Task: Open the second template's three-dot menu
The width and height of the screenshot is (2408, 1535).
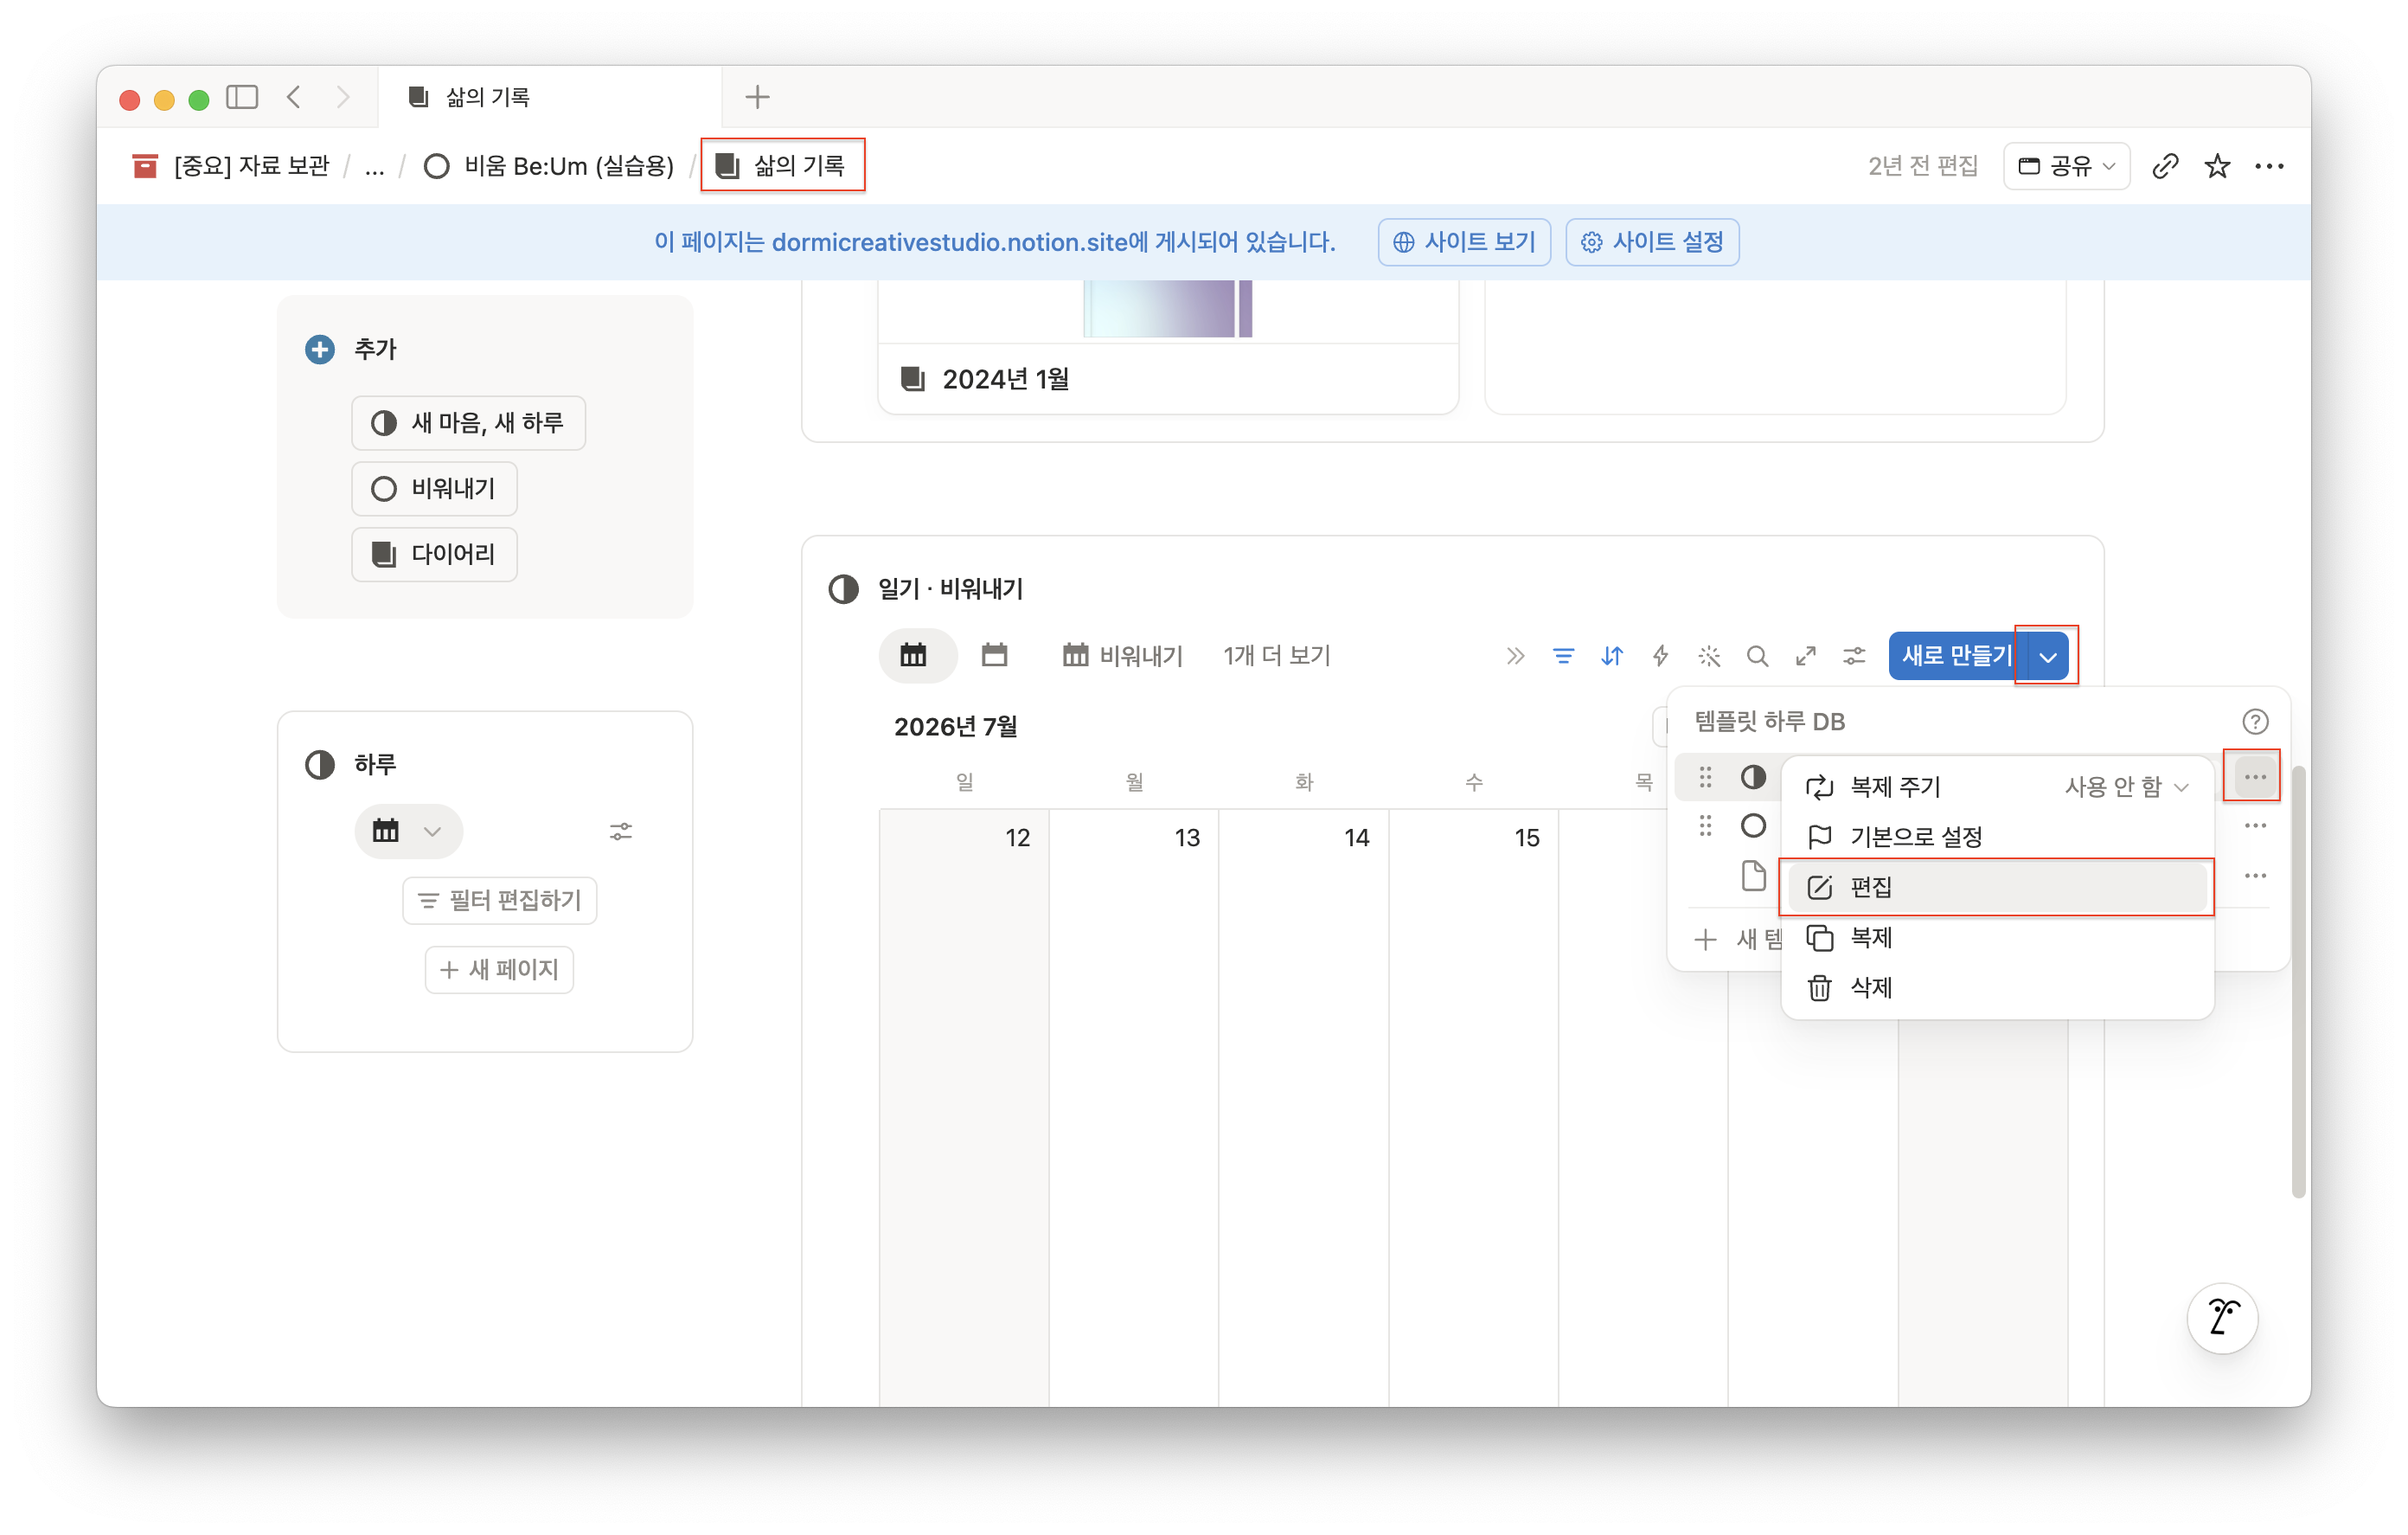Action: 2254,826
